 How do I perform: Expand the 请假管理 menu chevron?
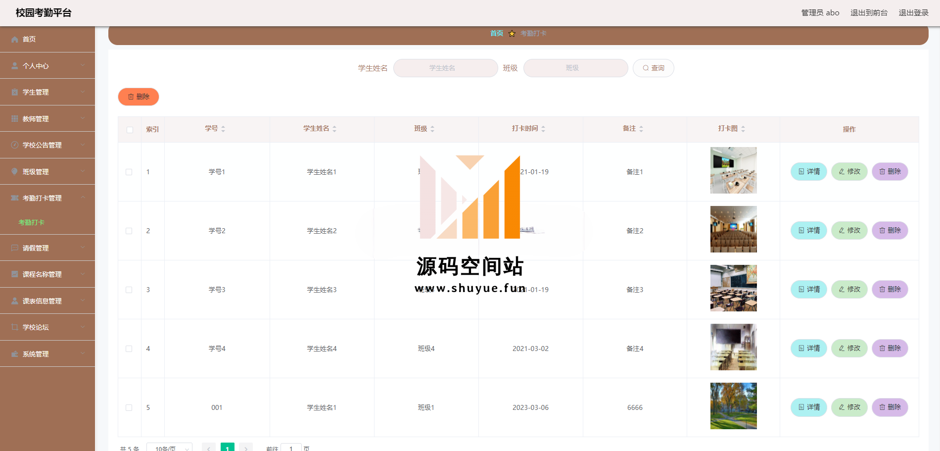tap(83, 248)
